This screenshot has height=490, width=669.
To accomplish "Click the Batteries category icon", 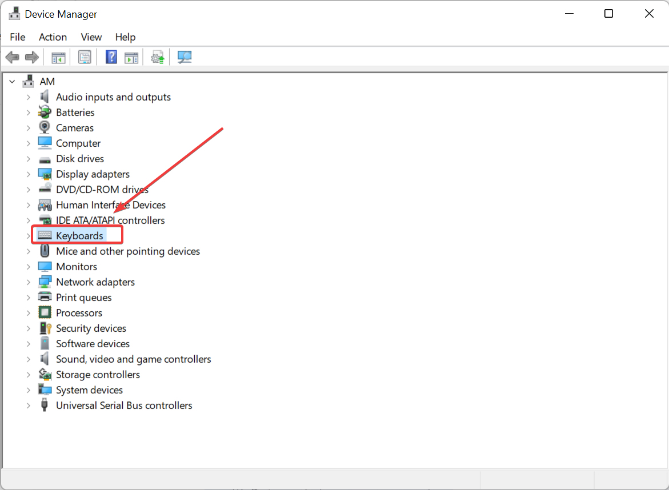I will [45, 112].
